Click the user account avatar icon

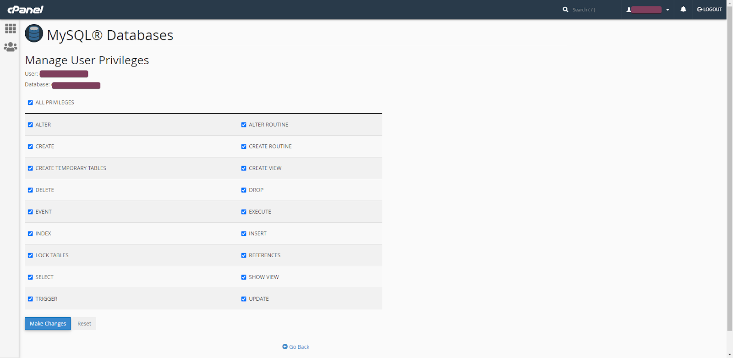629,10
